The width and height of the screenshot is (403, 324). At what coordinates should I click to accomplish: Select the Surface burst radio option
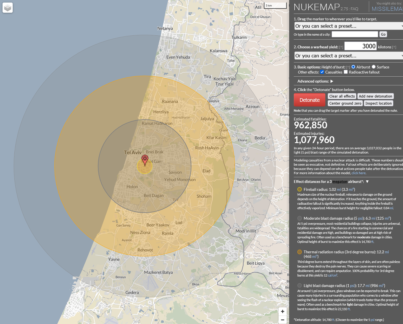[x=374, y=67]
